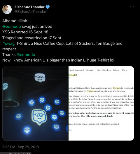The width and height of the screenshot is (140, 154).
Task: Open the first @edmodo mention
Action: pyautogui.click(x=12, y=27)
